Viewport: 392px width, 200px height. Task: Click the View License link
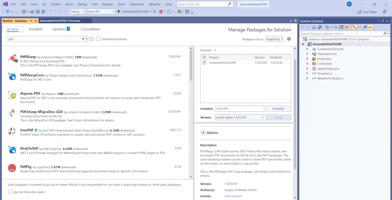point(233,196)
